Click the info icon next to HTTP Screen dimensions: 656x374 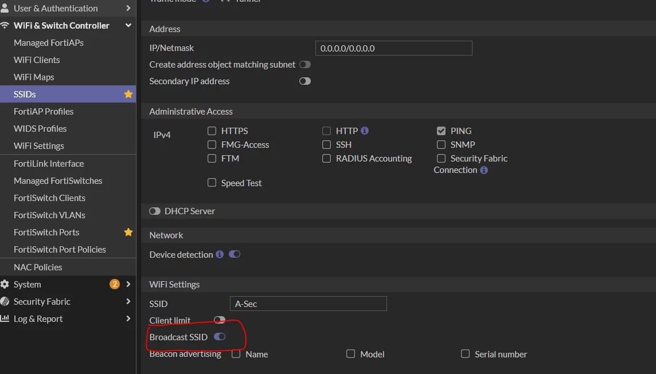[365, 131]
